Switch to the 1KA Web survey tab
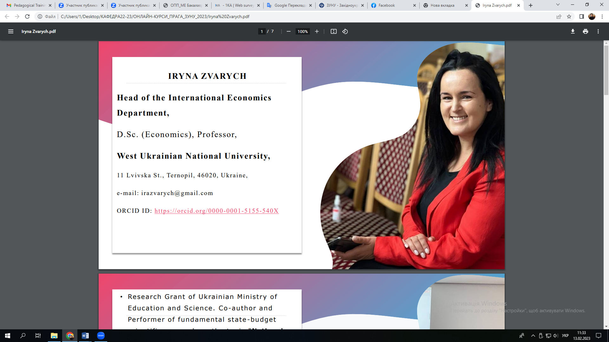 coord(237,5)
